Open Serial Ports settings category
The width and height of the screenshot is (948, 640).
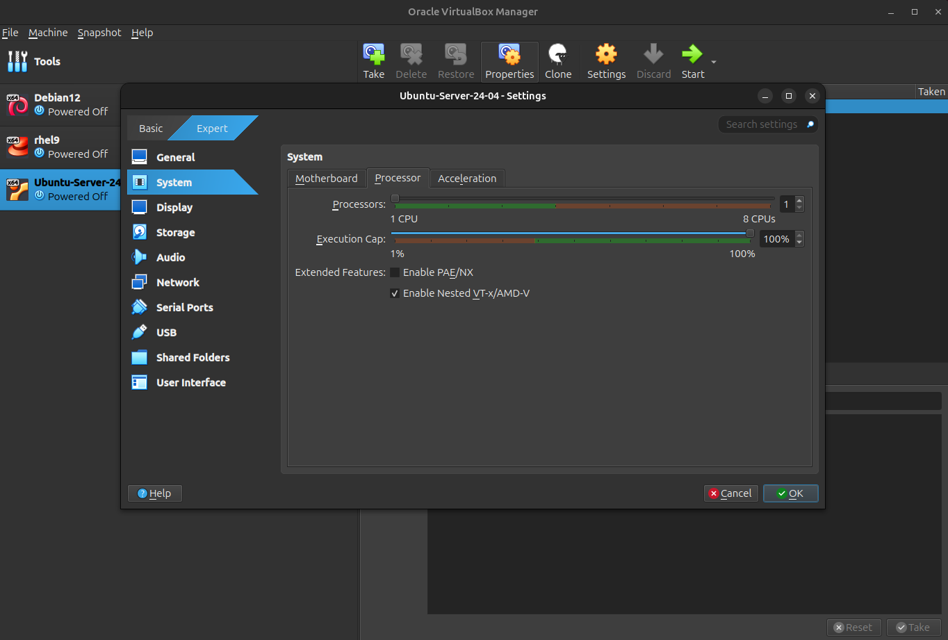pyautogui.click(x=192, y=307)
